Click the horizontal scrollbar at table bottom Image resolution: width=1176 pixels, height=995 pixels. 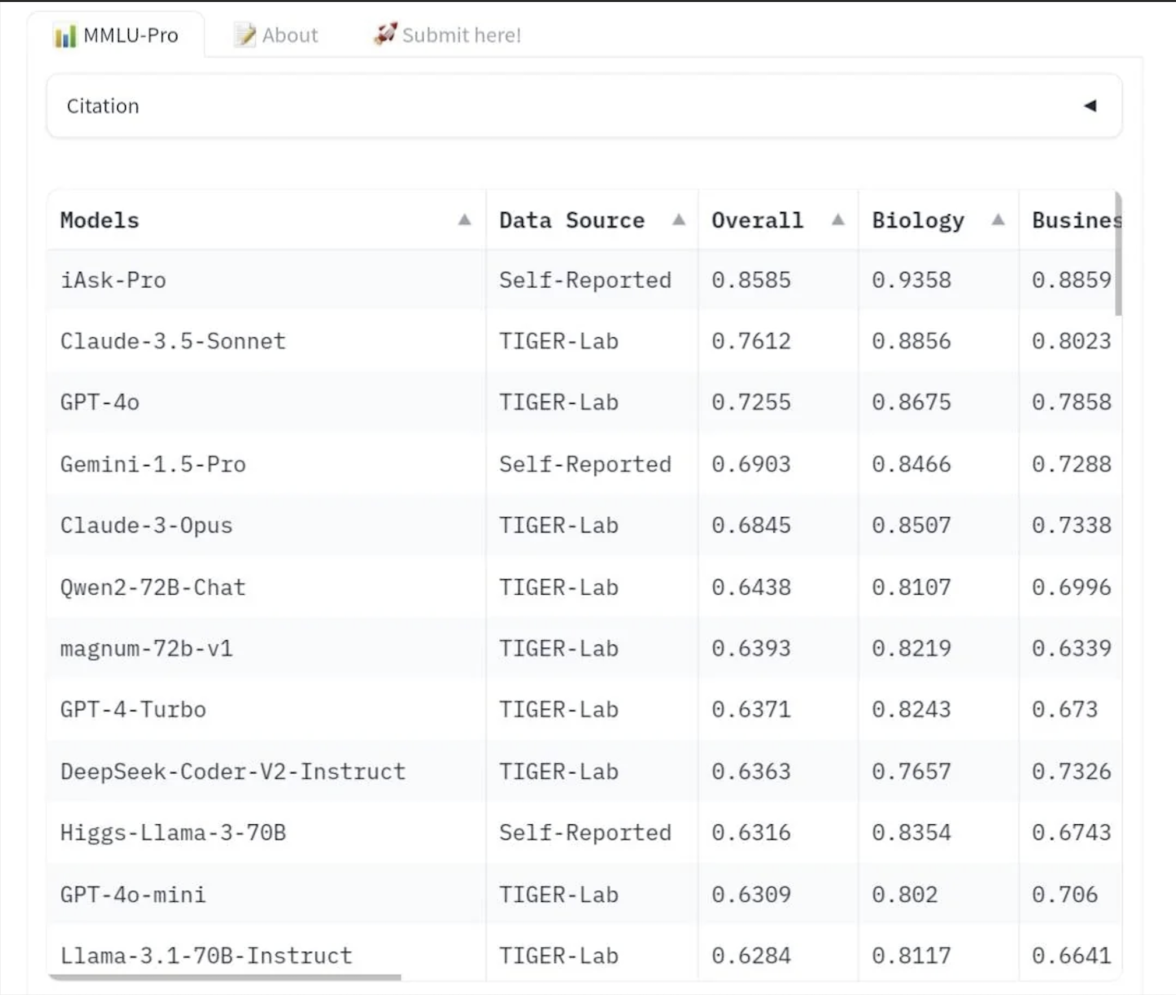coord(225,977)
